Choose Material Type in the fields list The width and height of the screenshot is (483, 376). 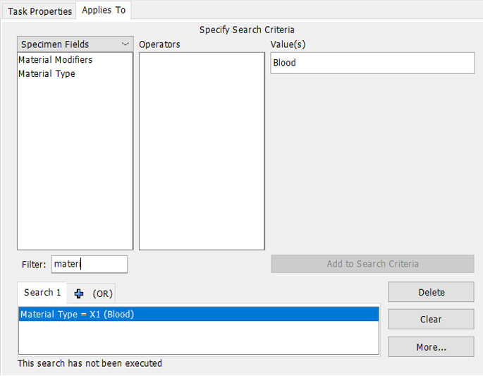point(47,73)
